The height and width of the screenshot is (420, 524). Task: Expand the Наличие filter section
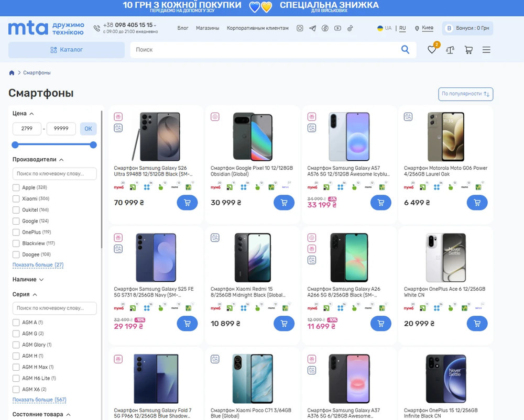coord(28,280)
